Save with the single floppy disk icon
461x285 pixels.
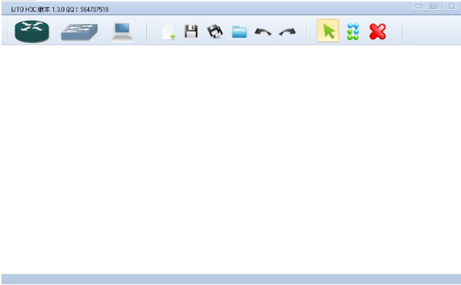(191, 31)
